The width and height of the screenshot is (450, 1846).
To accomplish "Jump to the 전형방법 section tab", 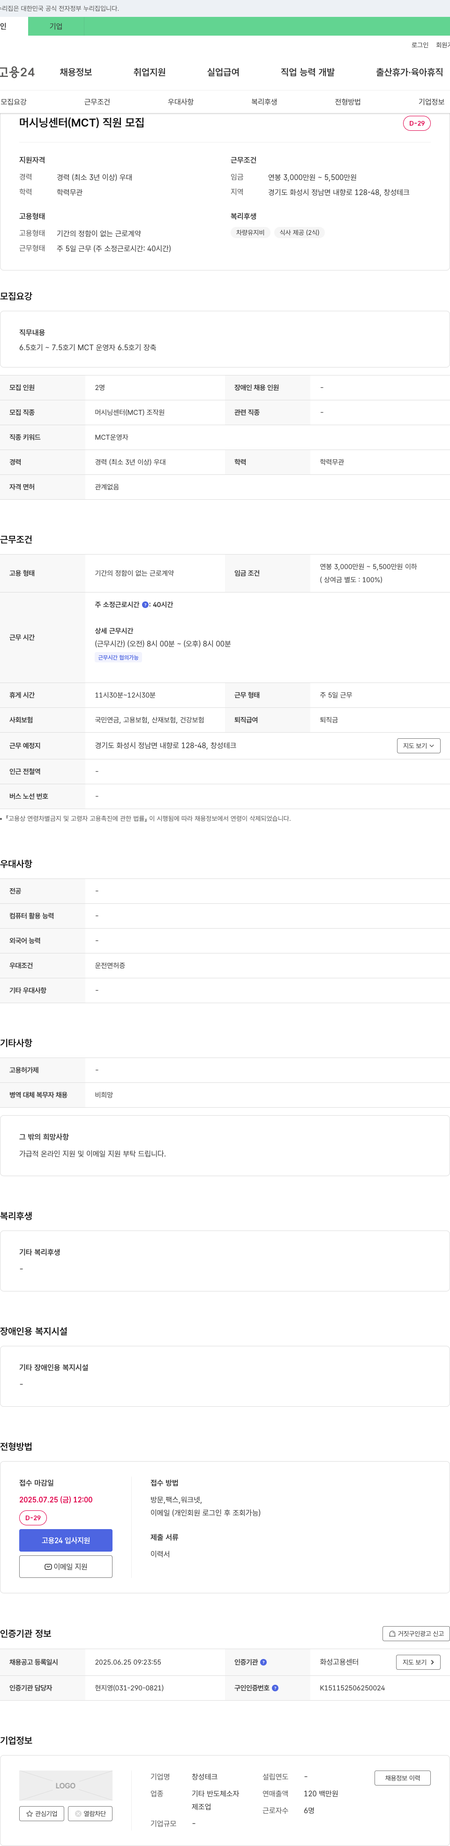I will click(x=347, y=102).
